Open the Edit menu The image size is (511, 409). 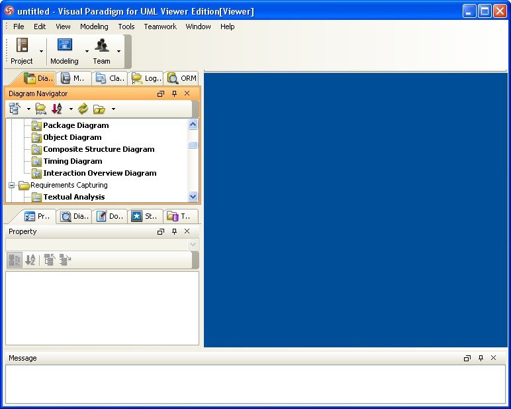(40, 27)
